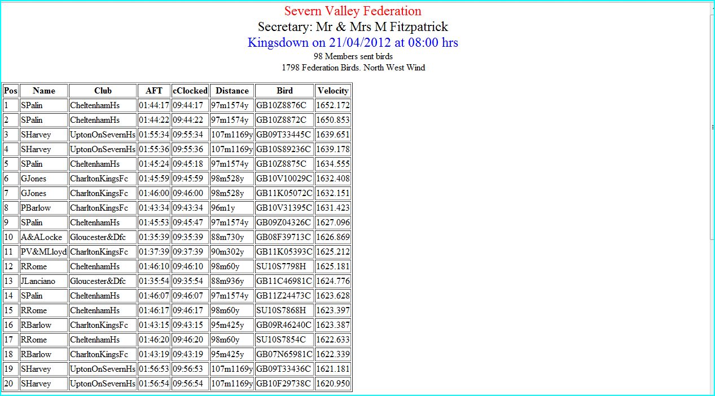The image size is (715, 396).
Task: Select velocity cell '1627.096'
Action: tap(333, 223)
